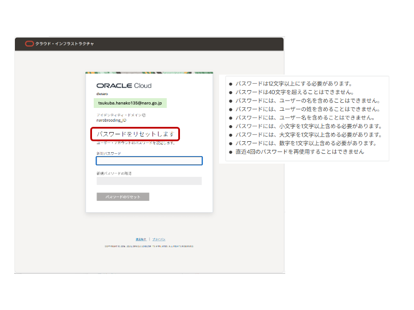The width and height of the screenshot is (414, 310).
Task: Click the クラウド・インフラストラクチャ header title
Action: pos(64,44)
